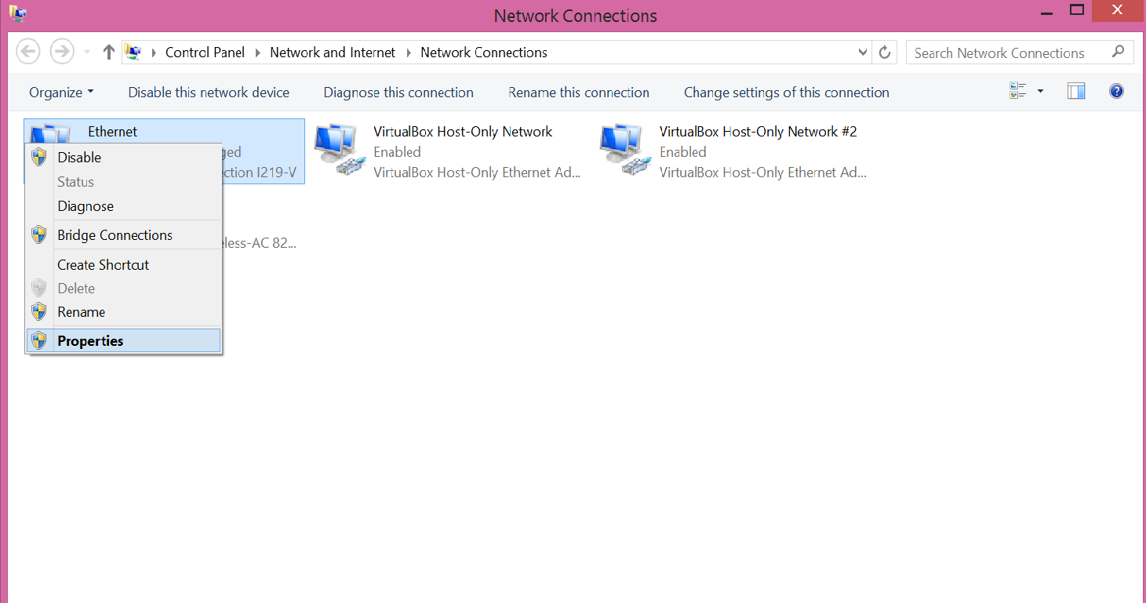Show the preview pane icon
This screenshot has height=603, width=1146.
(1076, 92)
